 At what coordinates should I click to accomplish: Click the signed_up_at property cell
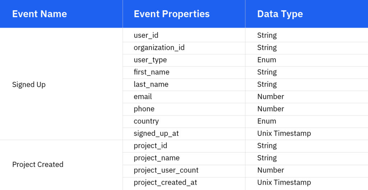[156, 133]
